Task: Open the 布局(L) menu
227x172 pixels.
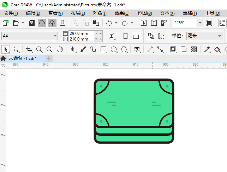Action: click(x=78, y=13)
